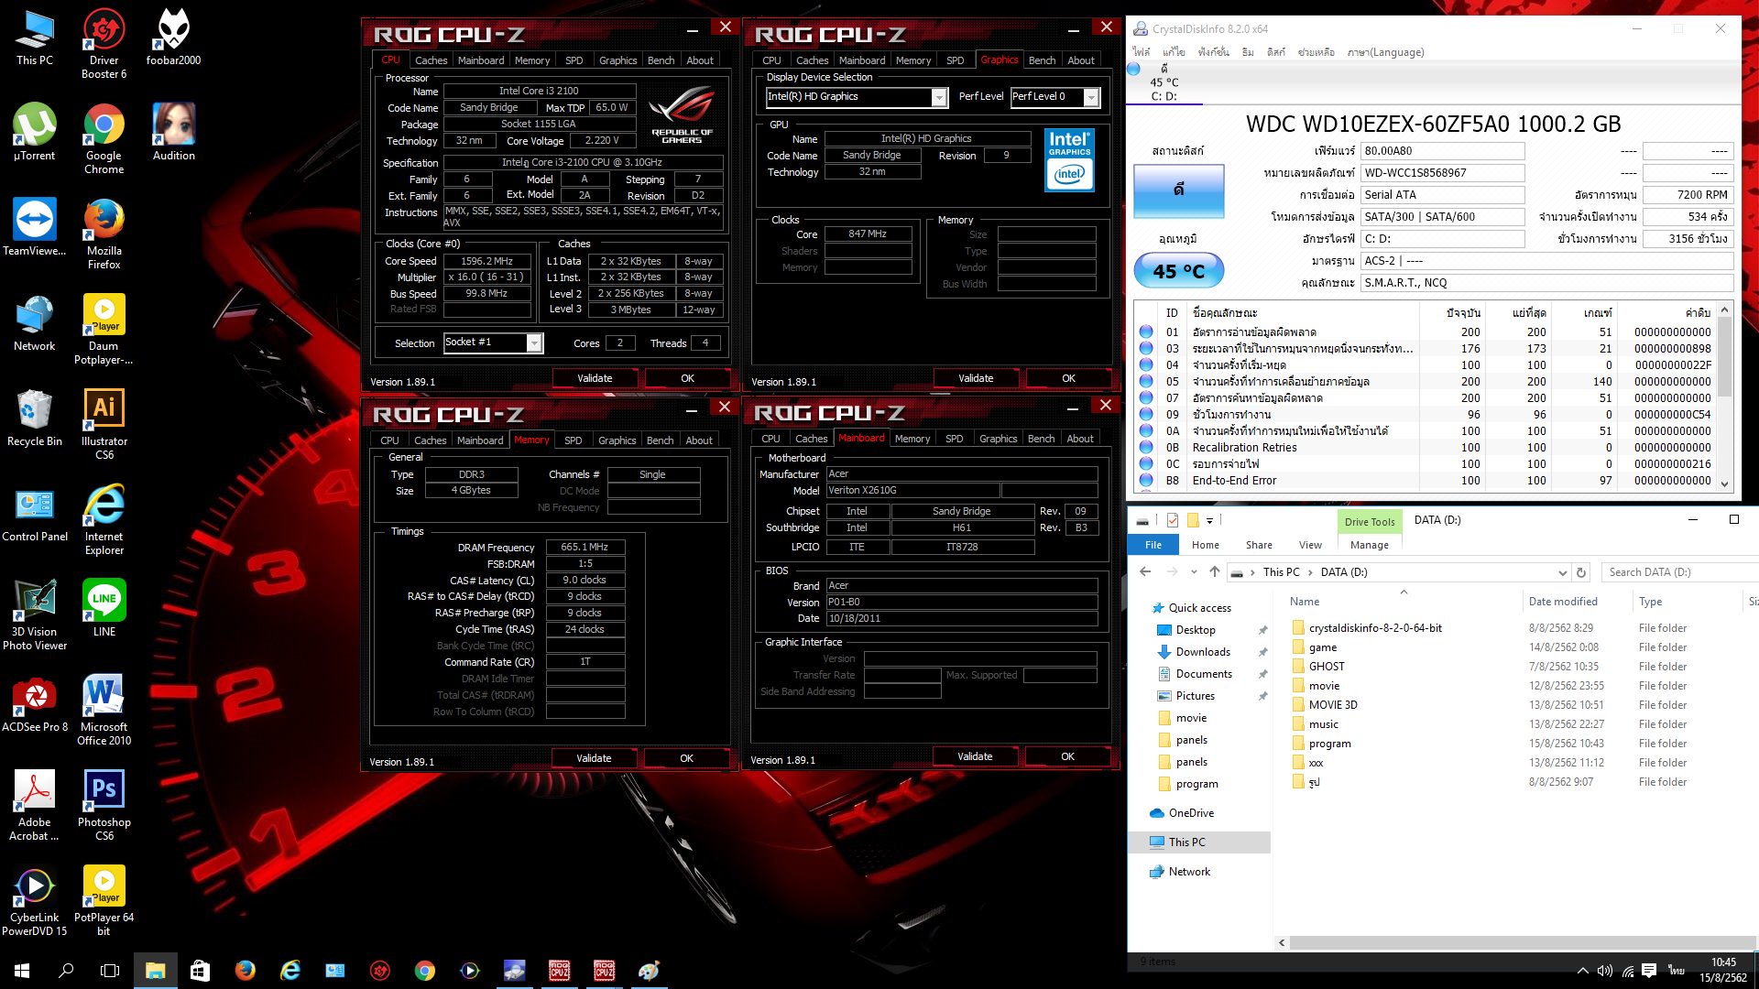Open 3D Vision Photo Viewer shortcut
This screenshot has width=1759, height=989.
pyautogui.click(x=35, y=615)
